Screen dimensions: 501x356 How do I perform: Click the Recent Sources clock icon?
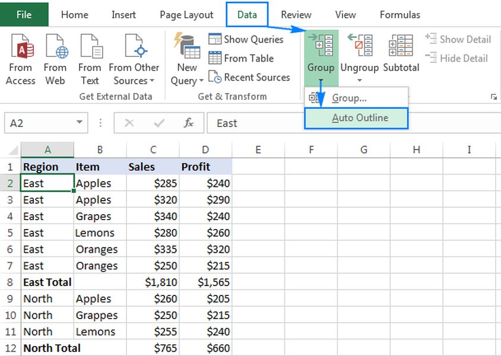[215, 77]
